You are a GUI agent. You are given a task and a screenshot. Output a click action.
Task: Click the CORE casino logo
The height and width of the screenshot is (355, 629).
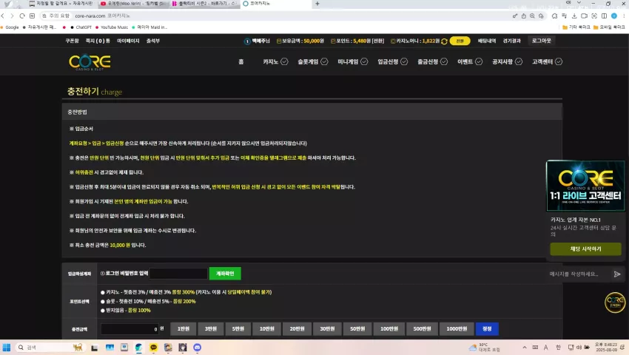(90, 62)
